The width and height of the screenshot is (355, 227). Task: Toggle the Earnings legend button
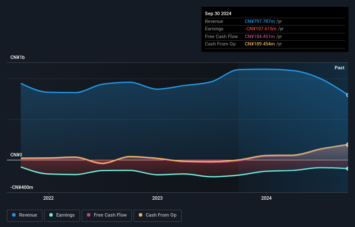[62, 215]
